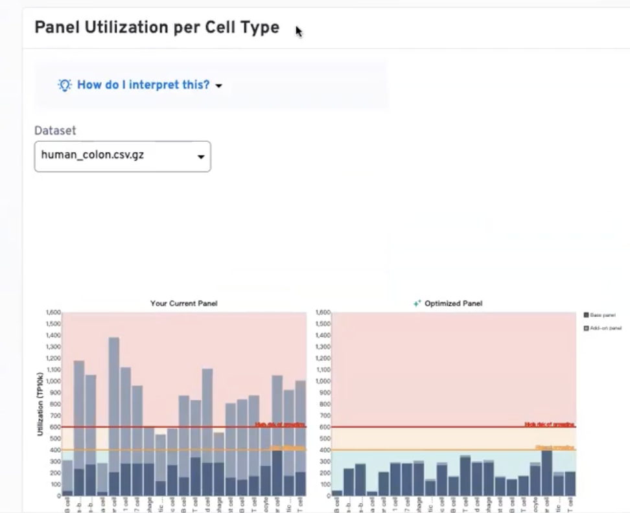Click the Base panel legend swatch
630x513 pixels.
[x=587, y=315]
